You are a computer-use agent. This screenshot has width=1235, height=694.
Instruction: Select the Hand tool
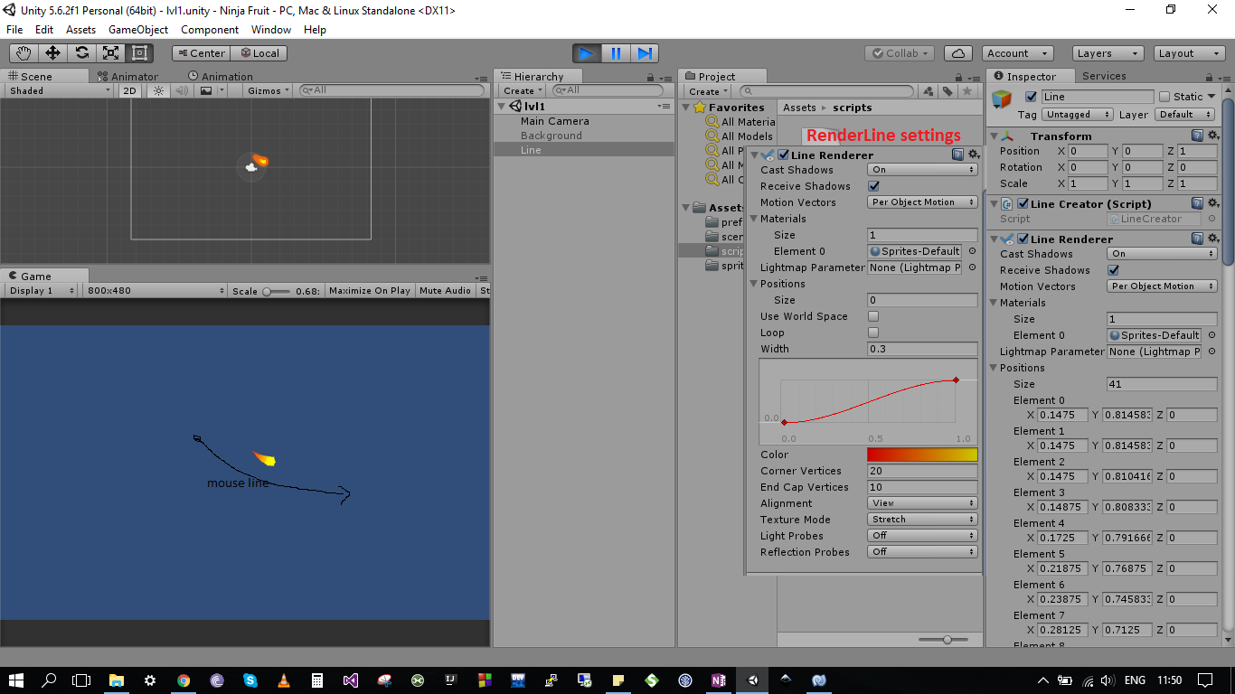[24, 53]
